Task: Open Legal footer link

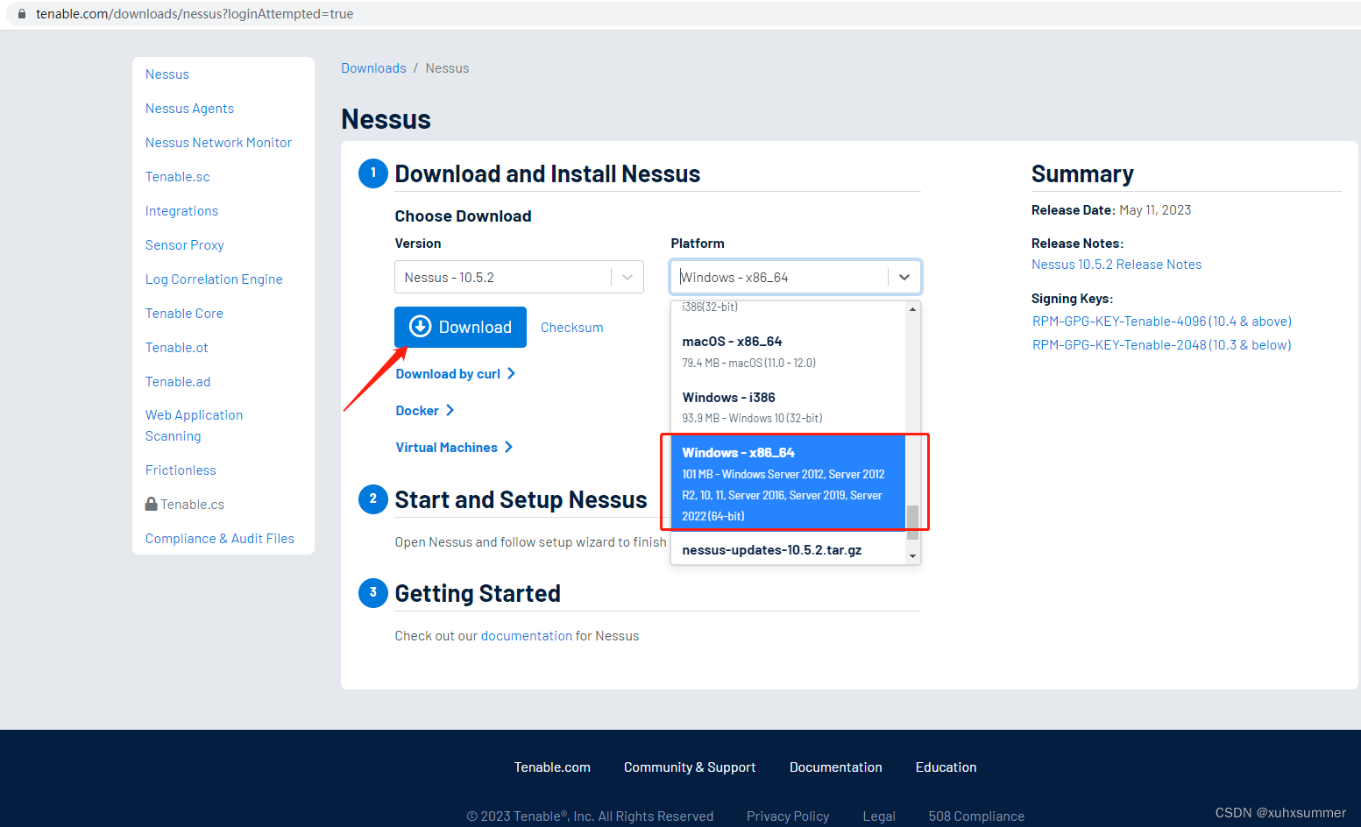Action: pyautogui.click(x=879, y=816)
